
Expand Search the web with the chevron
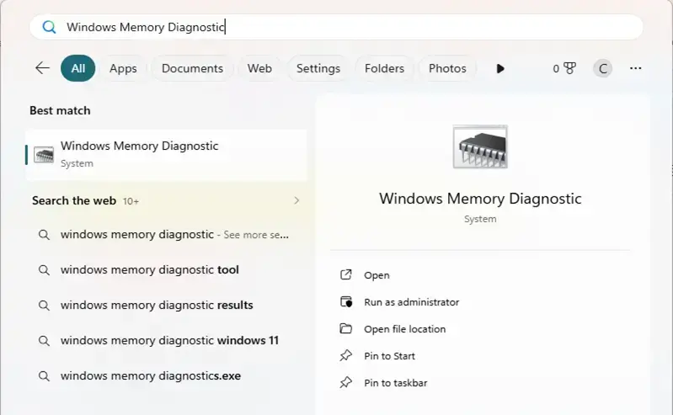click(296, 200)
